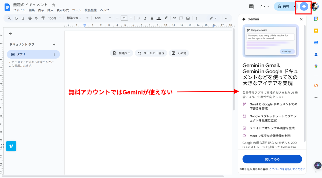Viewport: 322px width, 178px height.
Task: Open the text color picker
Action: click(x=159, y=18)
